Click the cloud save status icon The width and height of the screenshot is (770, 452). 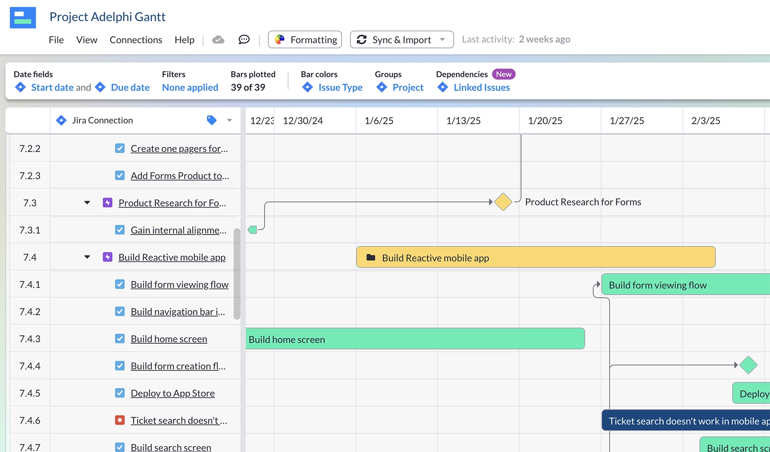[x=218, y=40]
